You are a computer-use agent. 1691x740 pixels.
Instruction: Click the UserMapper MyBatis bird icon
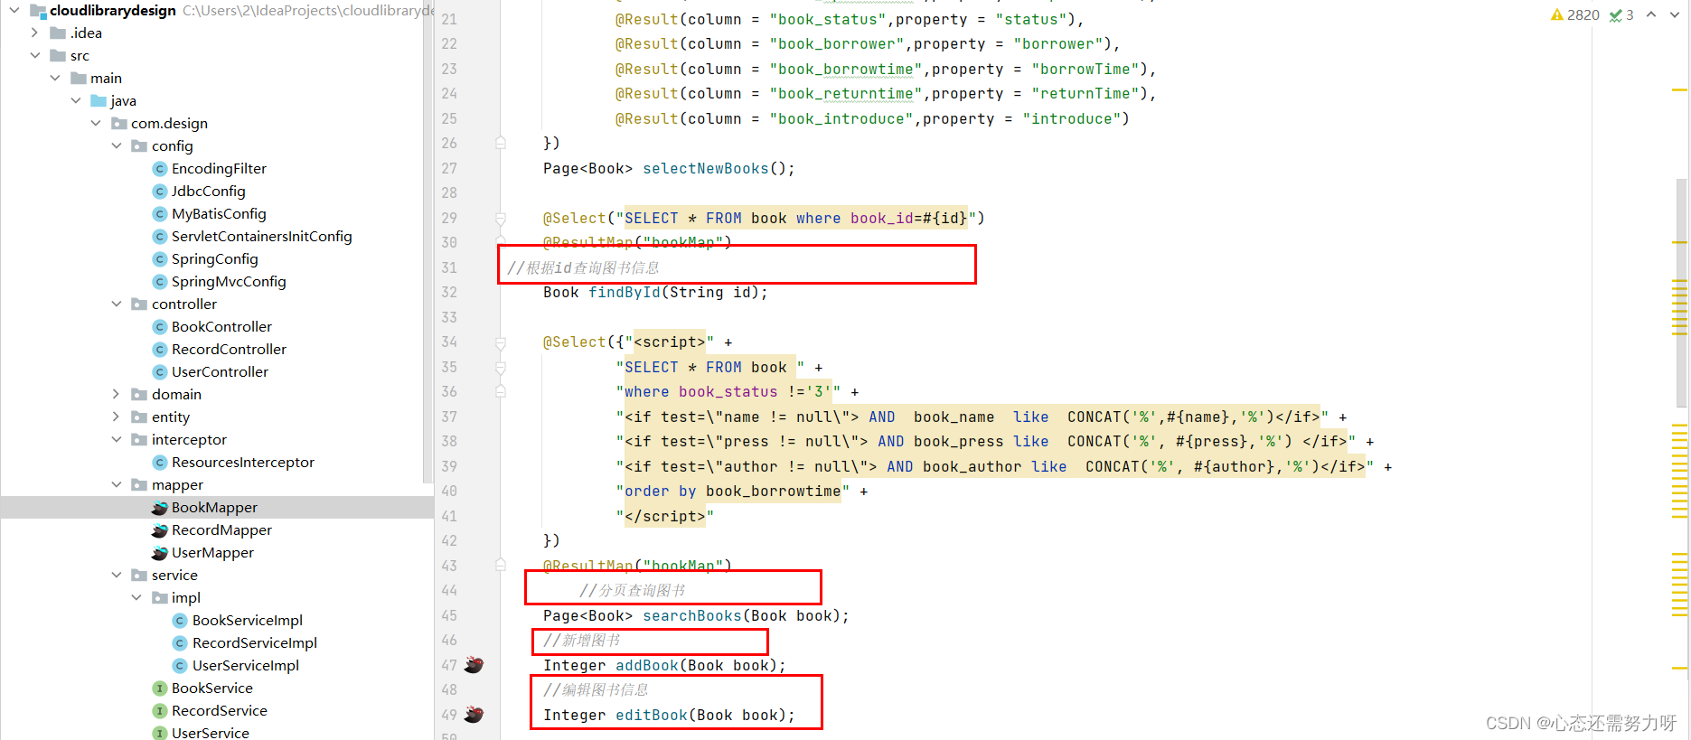coord(160,553)
